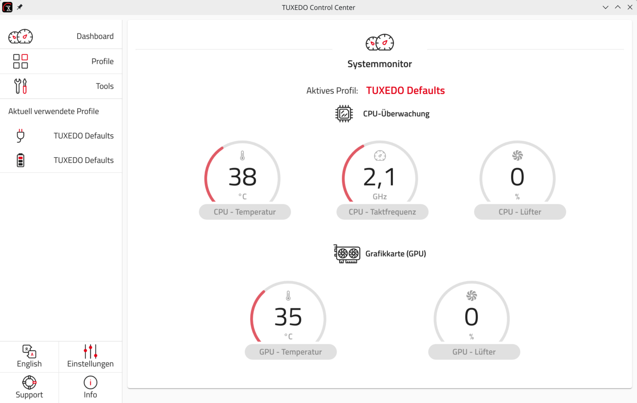Viewport: 637px width, 403px height.
Task: Click the GPU fan gauge value 0
Action: click(472, 317)
